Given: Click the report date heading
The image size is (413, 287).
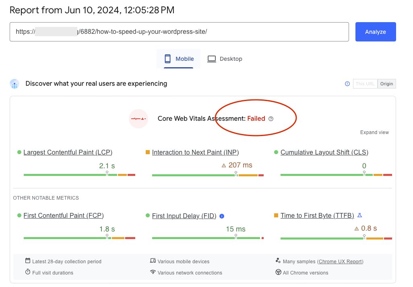Looking at the screenshot, I should click(92, 10).
